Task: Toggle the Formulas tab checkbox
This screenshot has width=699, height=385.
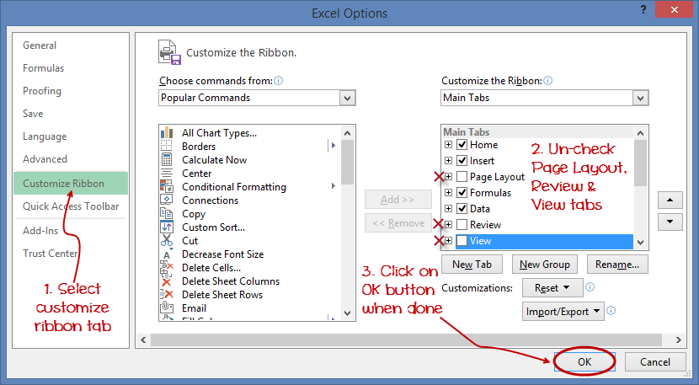Action: [x=462, y=193]
